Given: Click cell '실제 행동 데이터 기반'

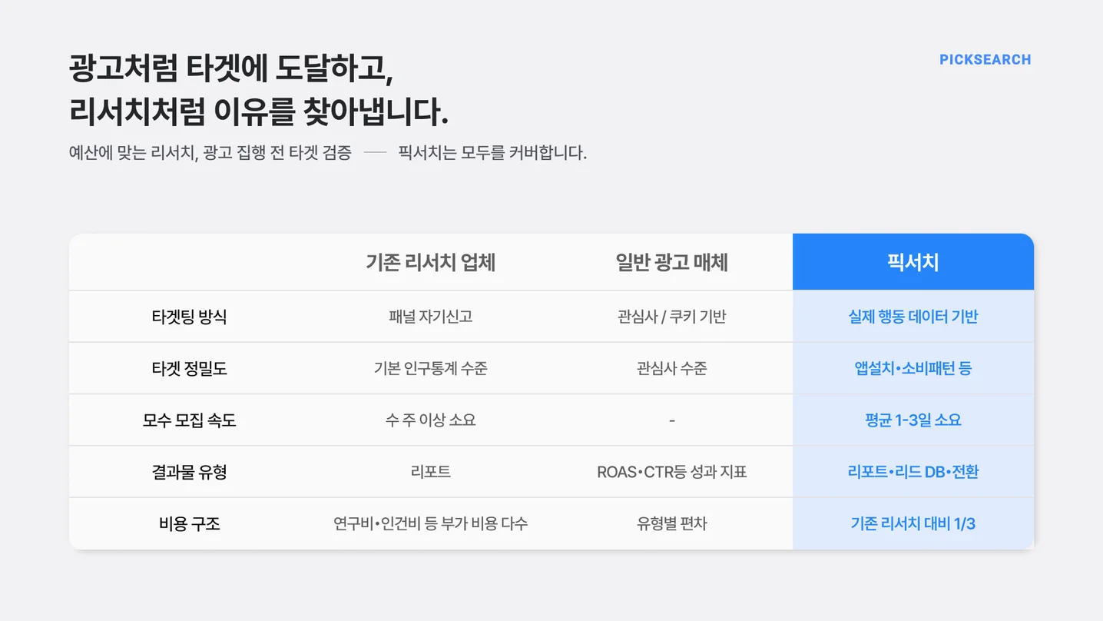Looking at the screenshot, I should pyautogui.click(x=913, y=317).
